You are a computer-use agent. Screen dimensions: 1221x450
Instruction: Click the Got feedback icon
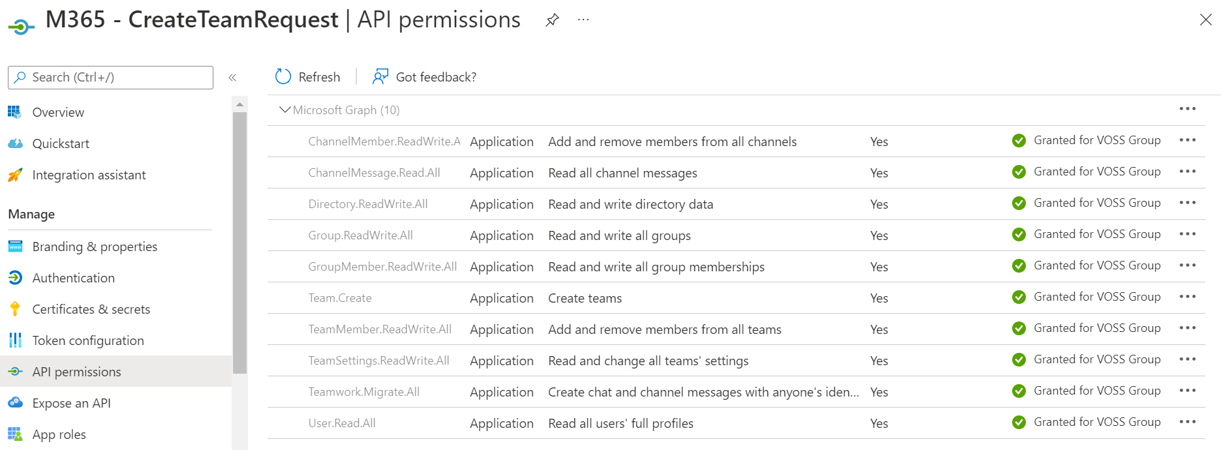coord(380,77)
